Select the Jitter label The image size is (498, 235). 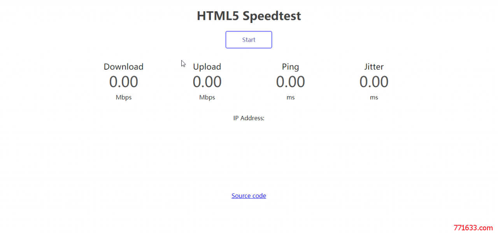[374, 67]
